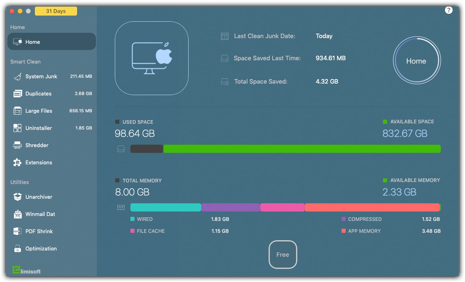Click the green available space bar

(x=301, y=149)
